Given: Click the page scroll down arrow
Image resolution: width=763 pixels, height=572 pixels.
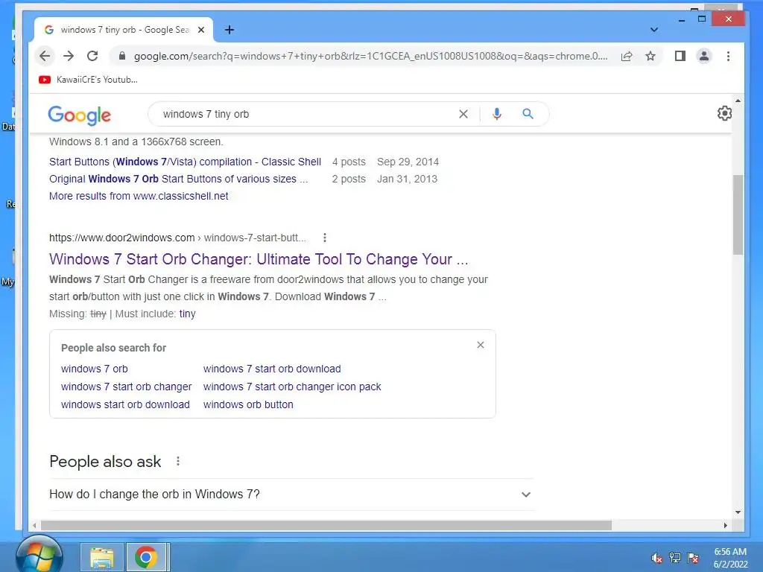Looking at the screenshot, I should coord(738,512).
